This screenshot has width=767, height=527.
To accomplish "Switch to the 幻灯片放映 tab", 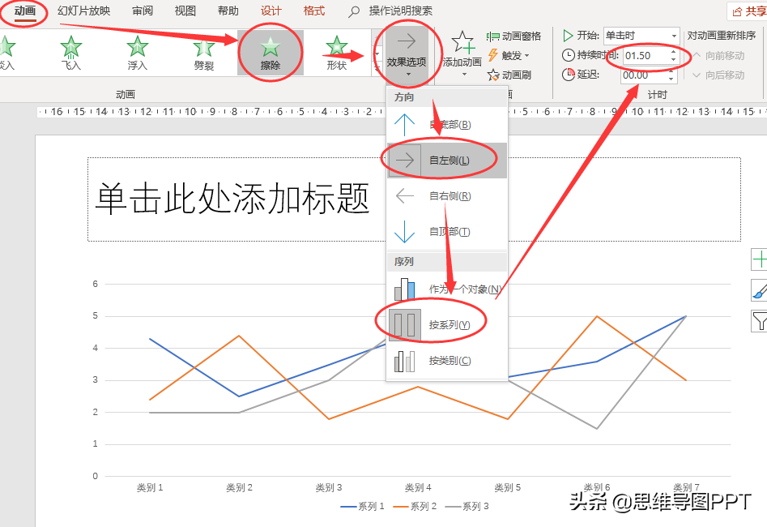I will [x=84, y=11].
